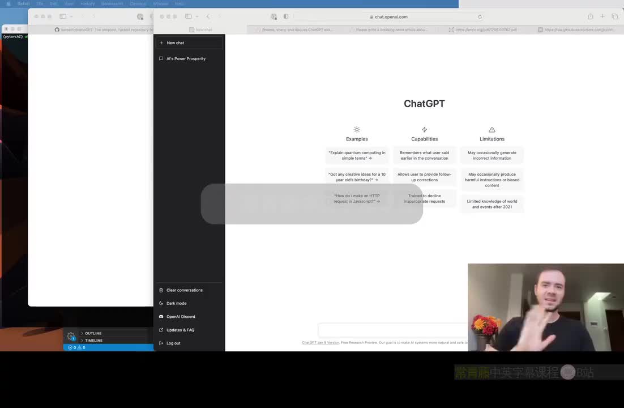Open sidebar dropdown arrow in front Safari
The width and height of the screenshot is (624, 408).
point(197,16)
